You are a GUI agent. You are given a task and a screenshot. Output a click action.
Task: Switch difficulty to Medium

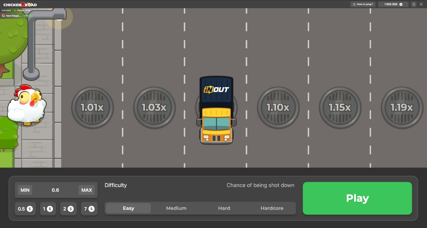tap(176, 208)
